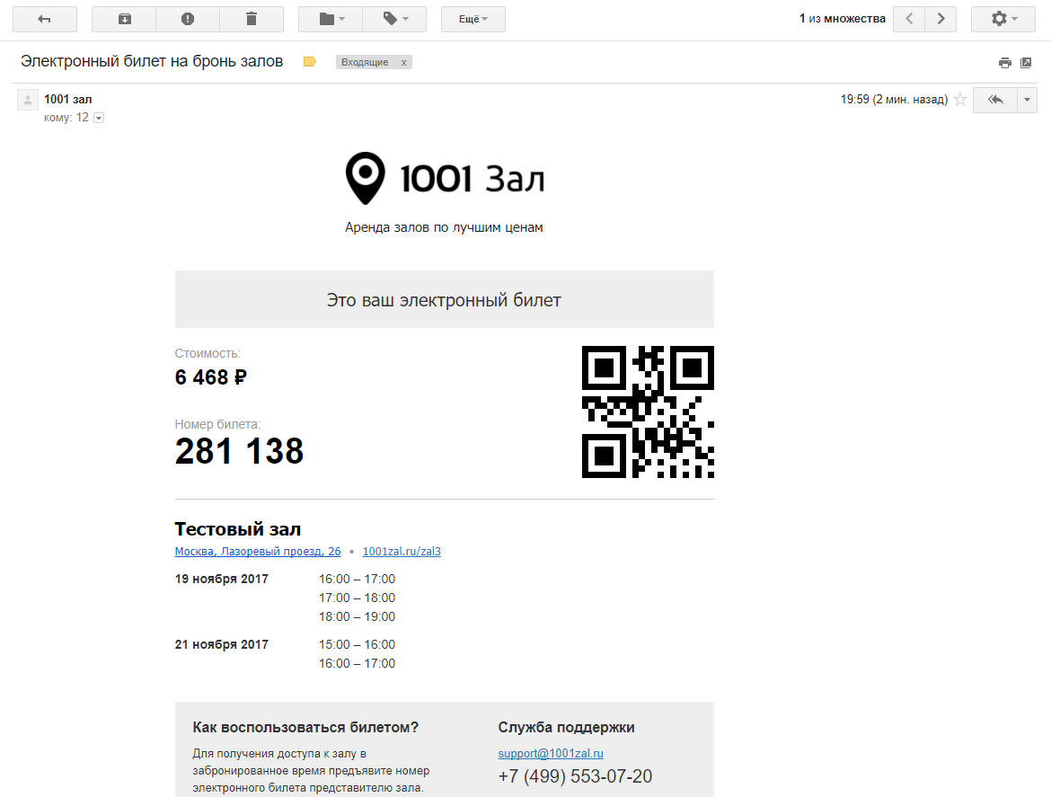Screen dimensions: 1051x797
Task: Remove the Входящие label with x
Action: click(403, 62)
